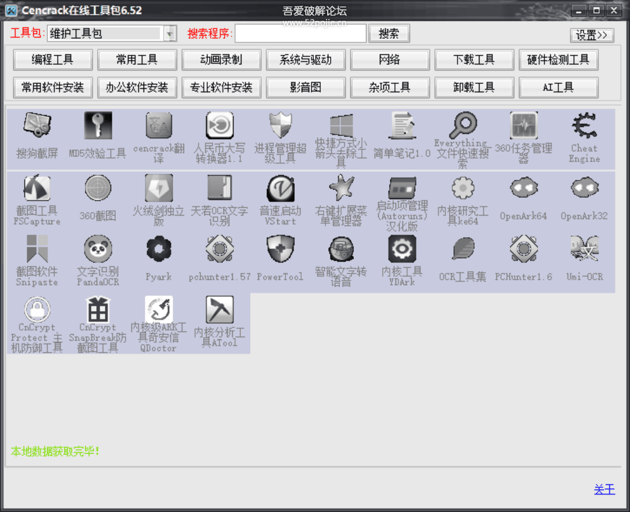630x512 pixels.
Task: Select the 专业软件安装 category
Action: pyautogui.click(x=221, y=87)
